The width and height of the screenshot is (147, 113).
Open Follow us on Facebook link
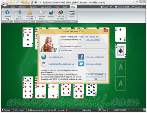click(95, 57)
